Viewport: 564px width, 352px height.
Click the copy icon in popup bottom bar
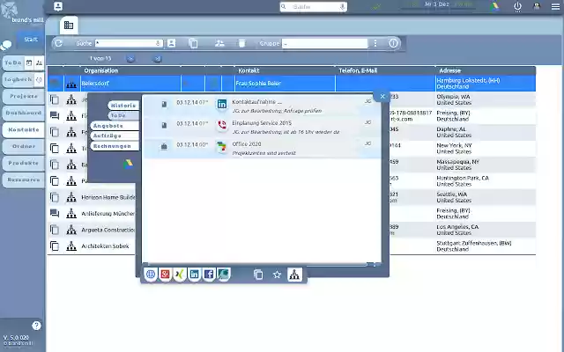pyautogui.click(x=258, y=275)
